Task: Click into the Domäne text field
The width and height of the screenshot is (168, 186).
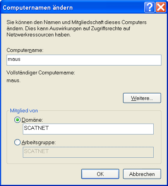Action: tap(88, 129)
